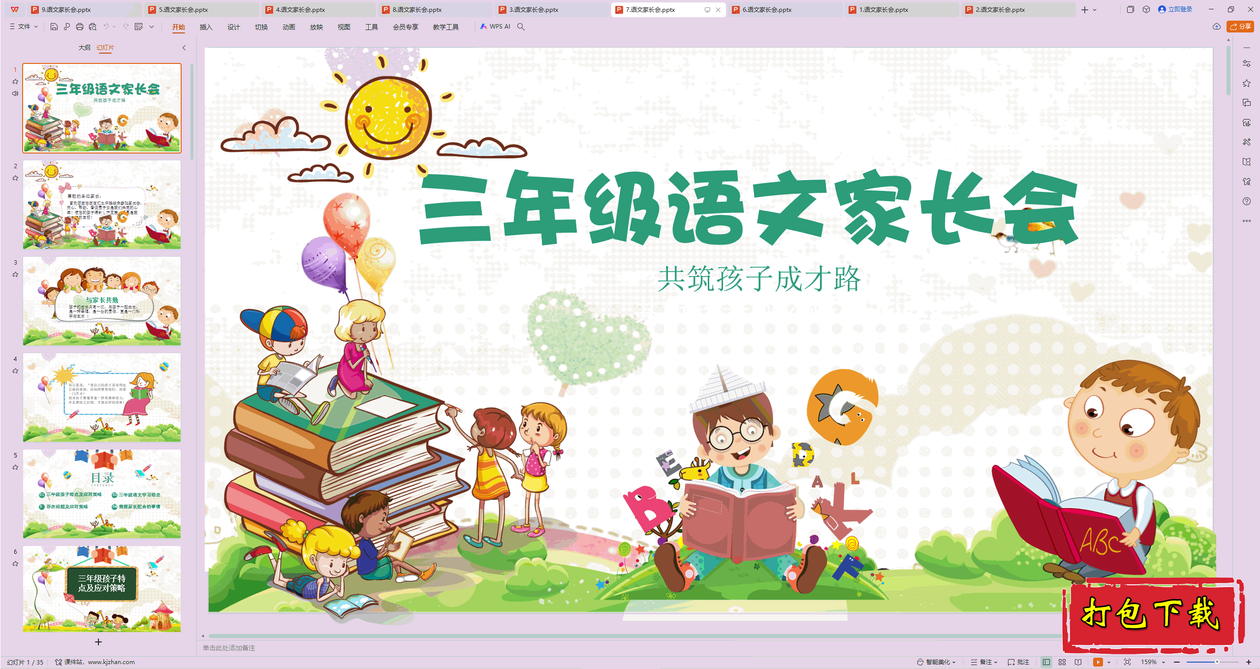Click 立即登录 login link
Image resolution: width=1260 pixels, height=669 pixels.
tap(1175, 9)
